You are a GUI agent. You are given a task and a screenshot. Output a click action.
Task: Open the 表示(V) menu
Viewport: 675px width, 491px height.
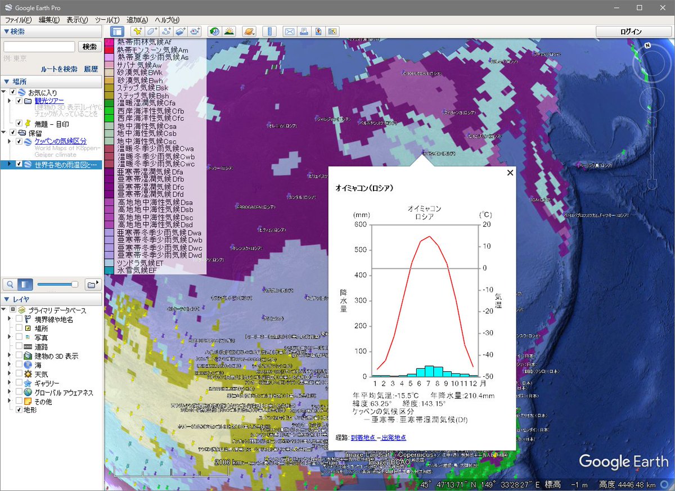[77, 20]
